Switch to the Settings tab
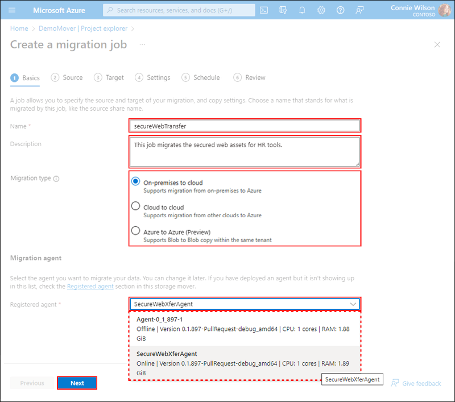 point(152,77)
